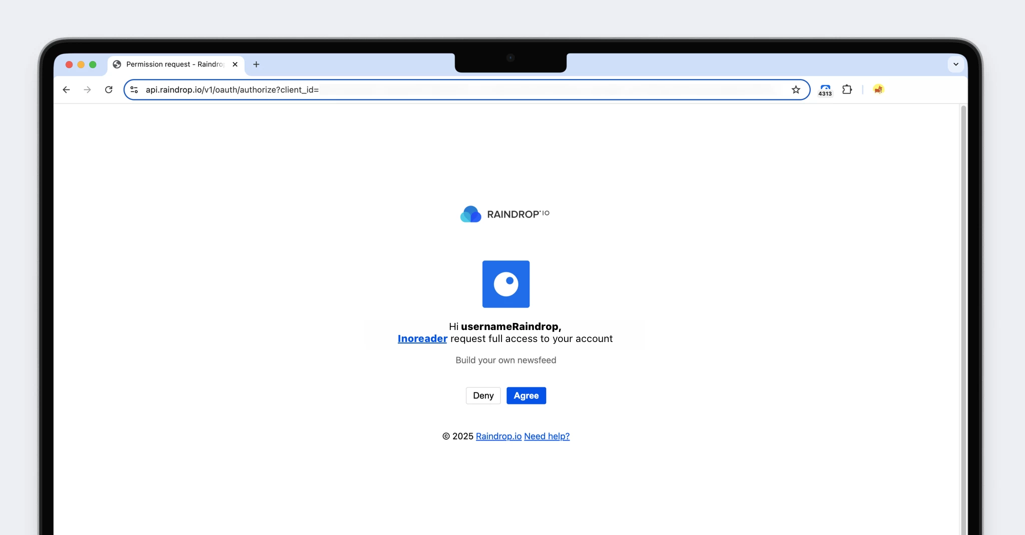The width and height of the screenshot is (1025, 535).
Task: Open a new tab with plus icon
Action: (256, 64)
